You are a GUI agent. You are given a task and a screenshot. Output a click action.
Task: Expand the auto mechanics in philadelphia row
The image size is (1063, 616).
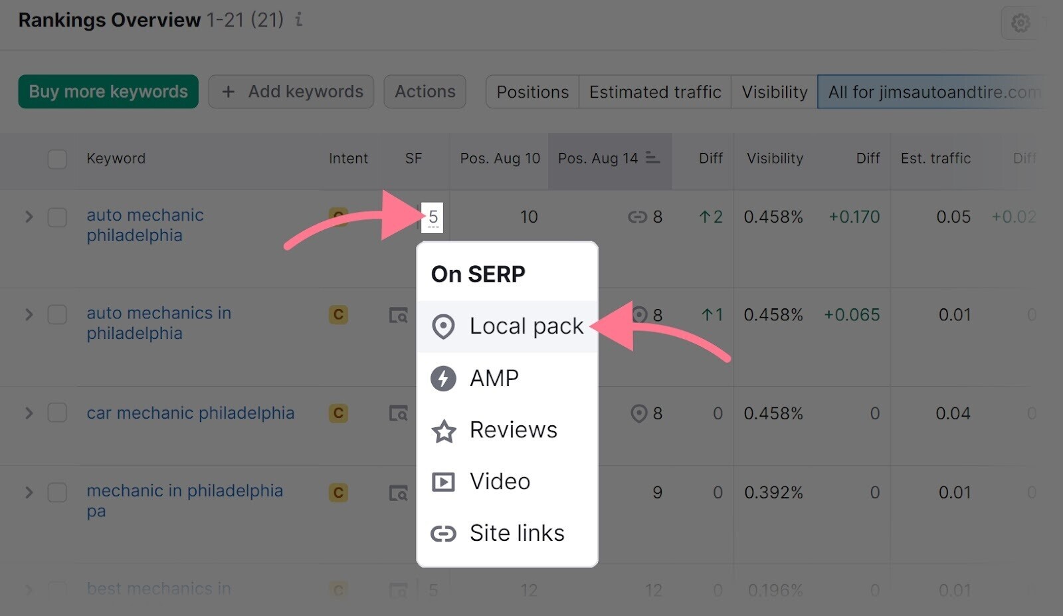[28, 314]
